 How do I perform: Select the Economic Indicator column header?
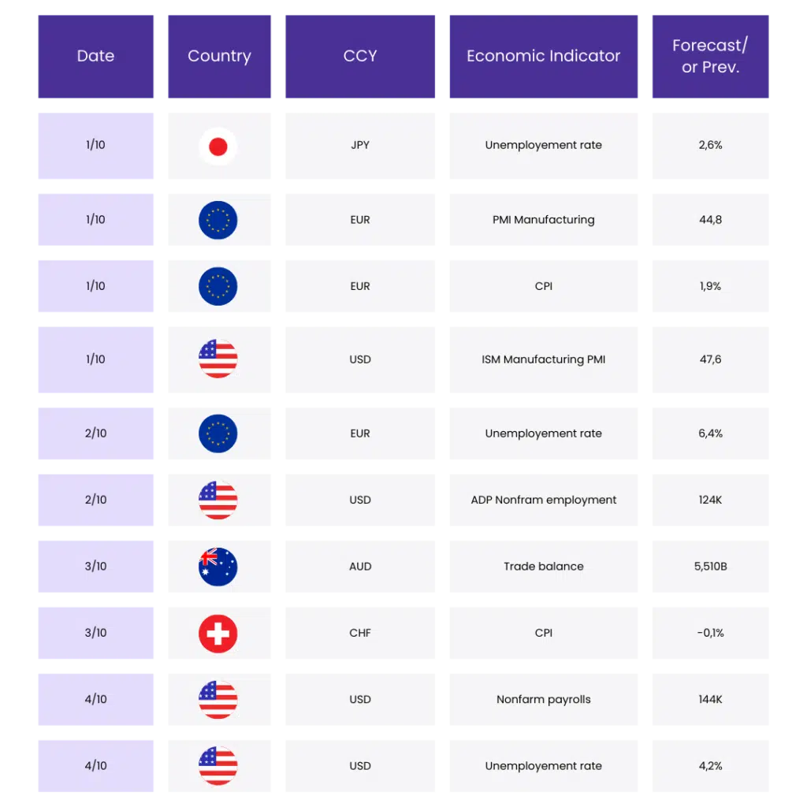point(544,56)
